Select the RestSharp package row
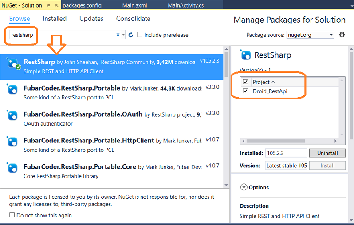Image resolution: width=354 pixels, height=225 pixels. click(x=112, y=67)
